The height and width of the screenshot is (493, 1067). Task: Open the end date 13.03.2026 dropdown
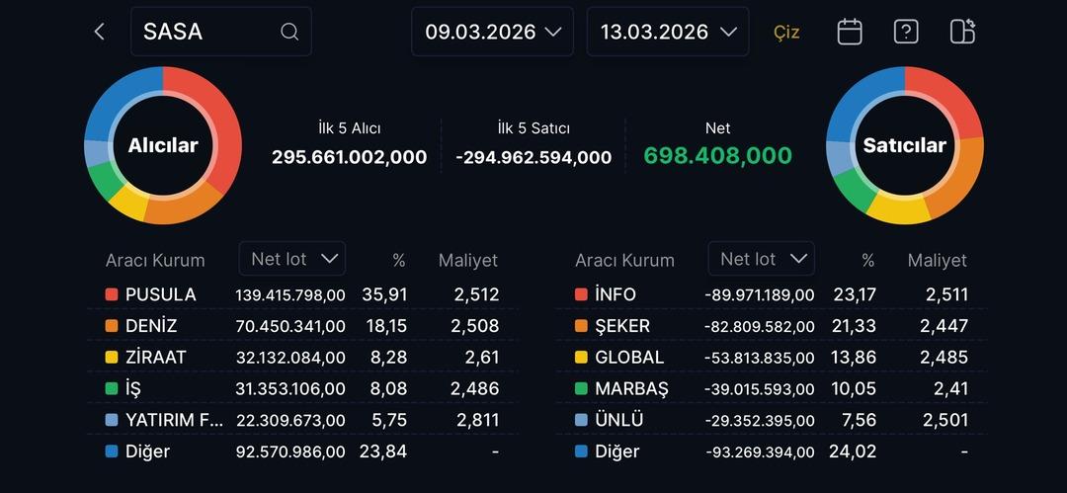coord(667,32)
